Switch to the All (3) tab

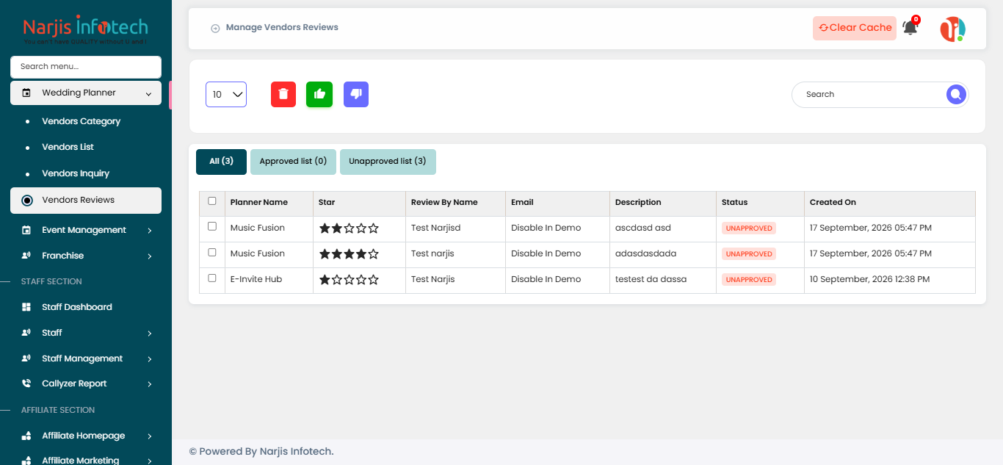click(x=221, y=162)
